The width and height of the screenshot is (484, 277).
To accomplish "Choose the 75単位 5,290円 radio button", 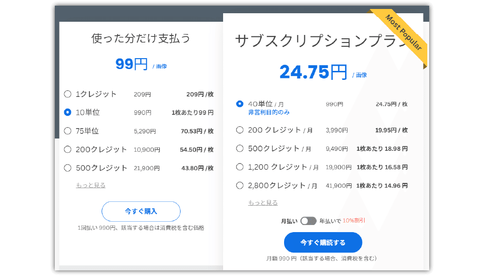I will pos(68,131).
